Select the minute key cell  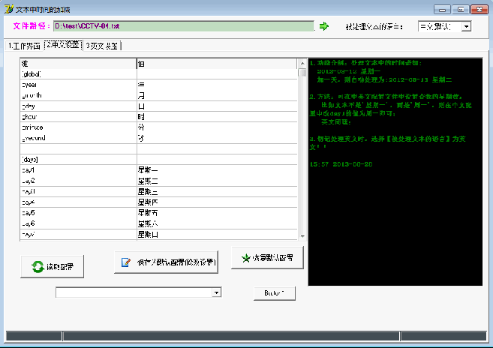pyautogui.click(x=78, y=127)
